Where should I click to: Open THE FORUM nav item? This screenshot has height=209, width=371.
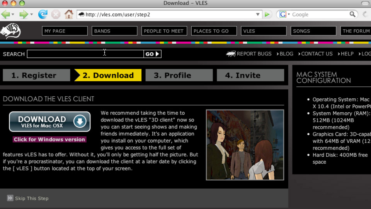click(x=356, y=31)
